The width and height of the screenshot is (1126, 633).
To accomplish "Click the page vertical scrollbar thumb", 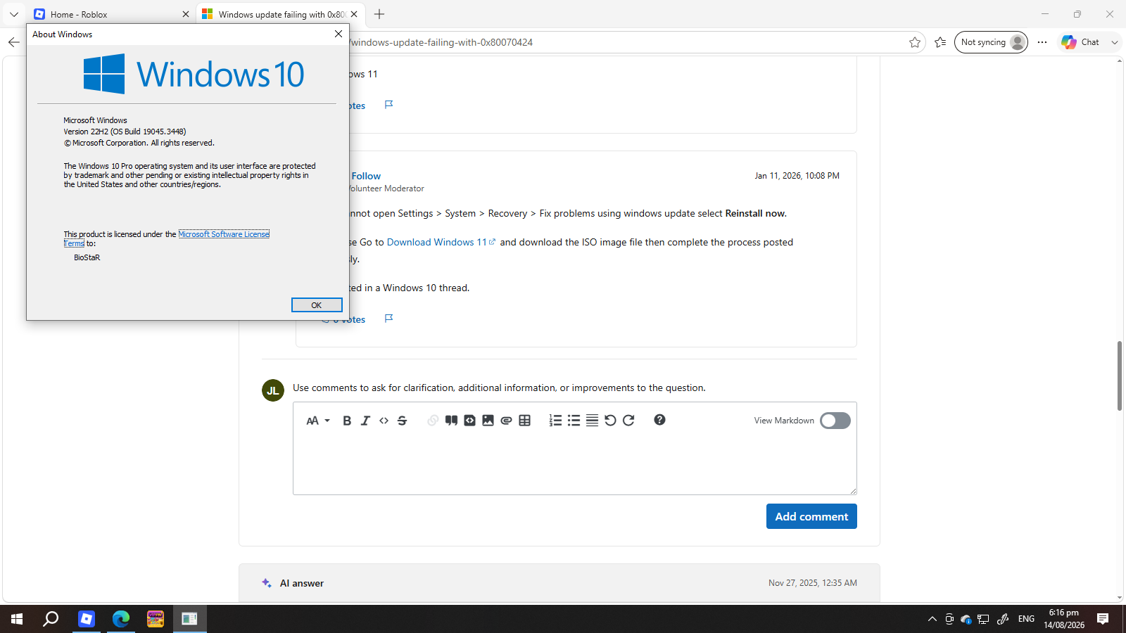I will [x=1119, y=376].
